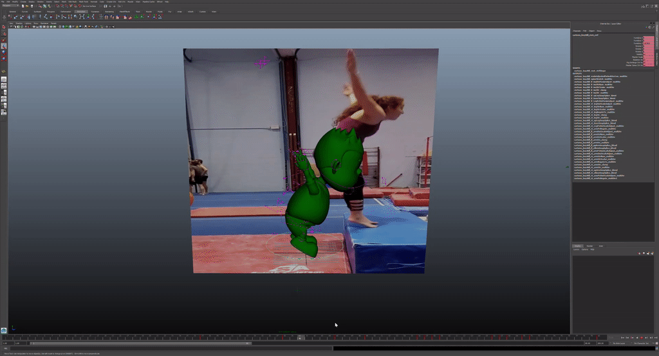Open the Help menu in main menu bar
This screenshot has width=659, height=356.
167,2
